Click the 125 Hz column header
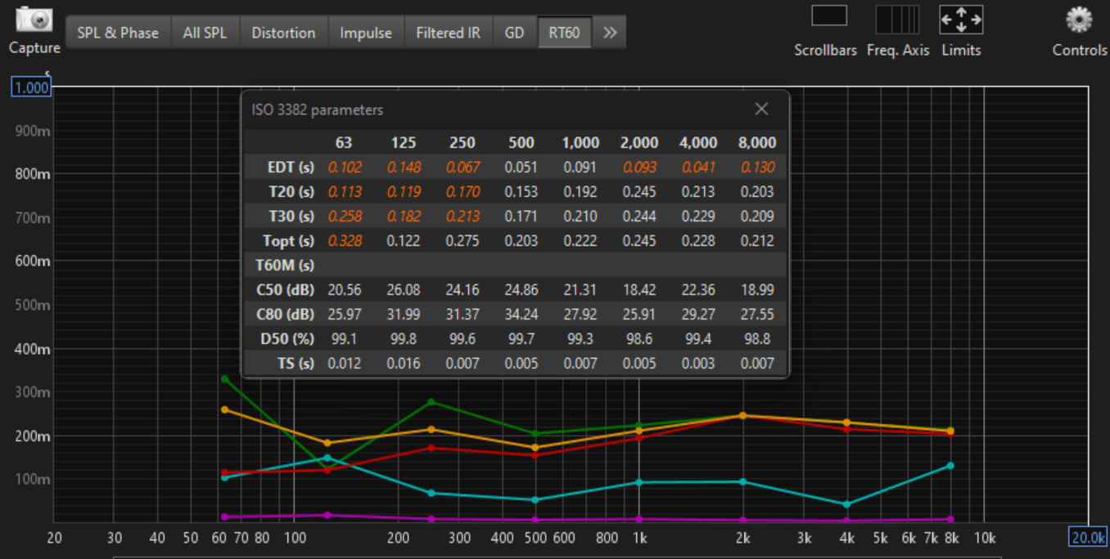The width and height of the screenshot is (1110, 559). click(x=404, y=142)
